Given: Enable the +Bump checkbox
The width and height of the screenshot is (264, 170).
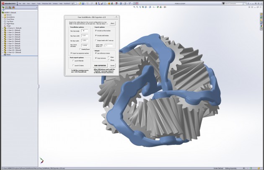Looking at the screenshot, I should pos(109,60).
